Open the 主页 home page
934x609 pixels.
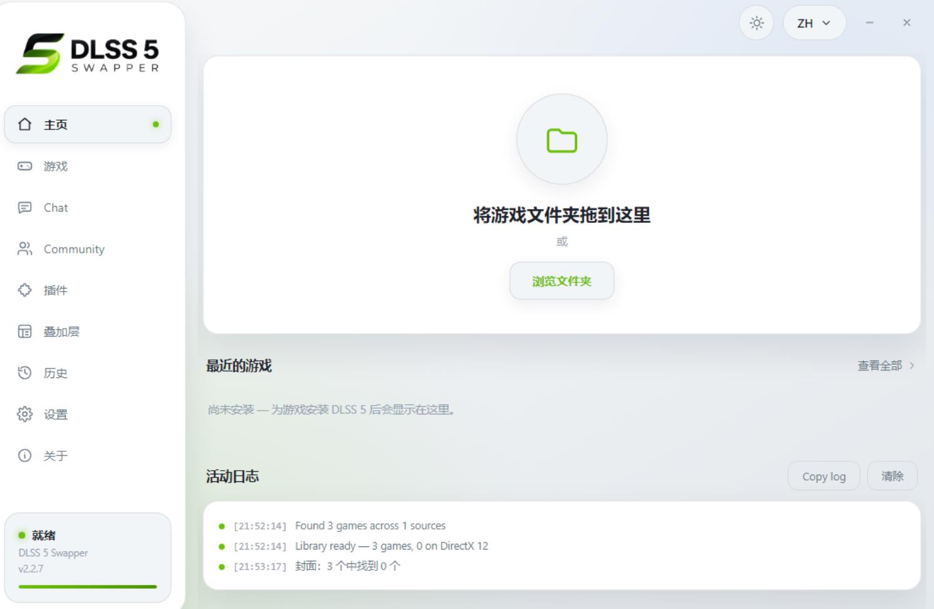point(88,124)
